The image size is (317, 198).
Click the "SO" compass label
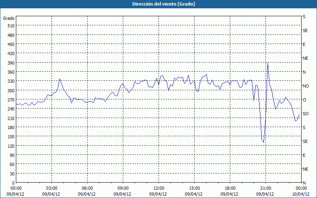[306, 114]
